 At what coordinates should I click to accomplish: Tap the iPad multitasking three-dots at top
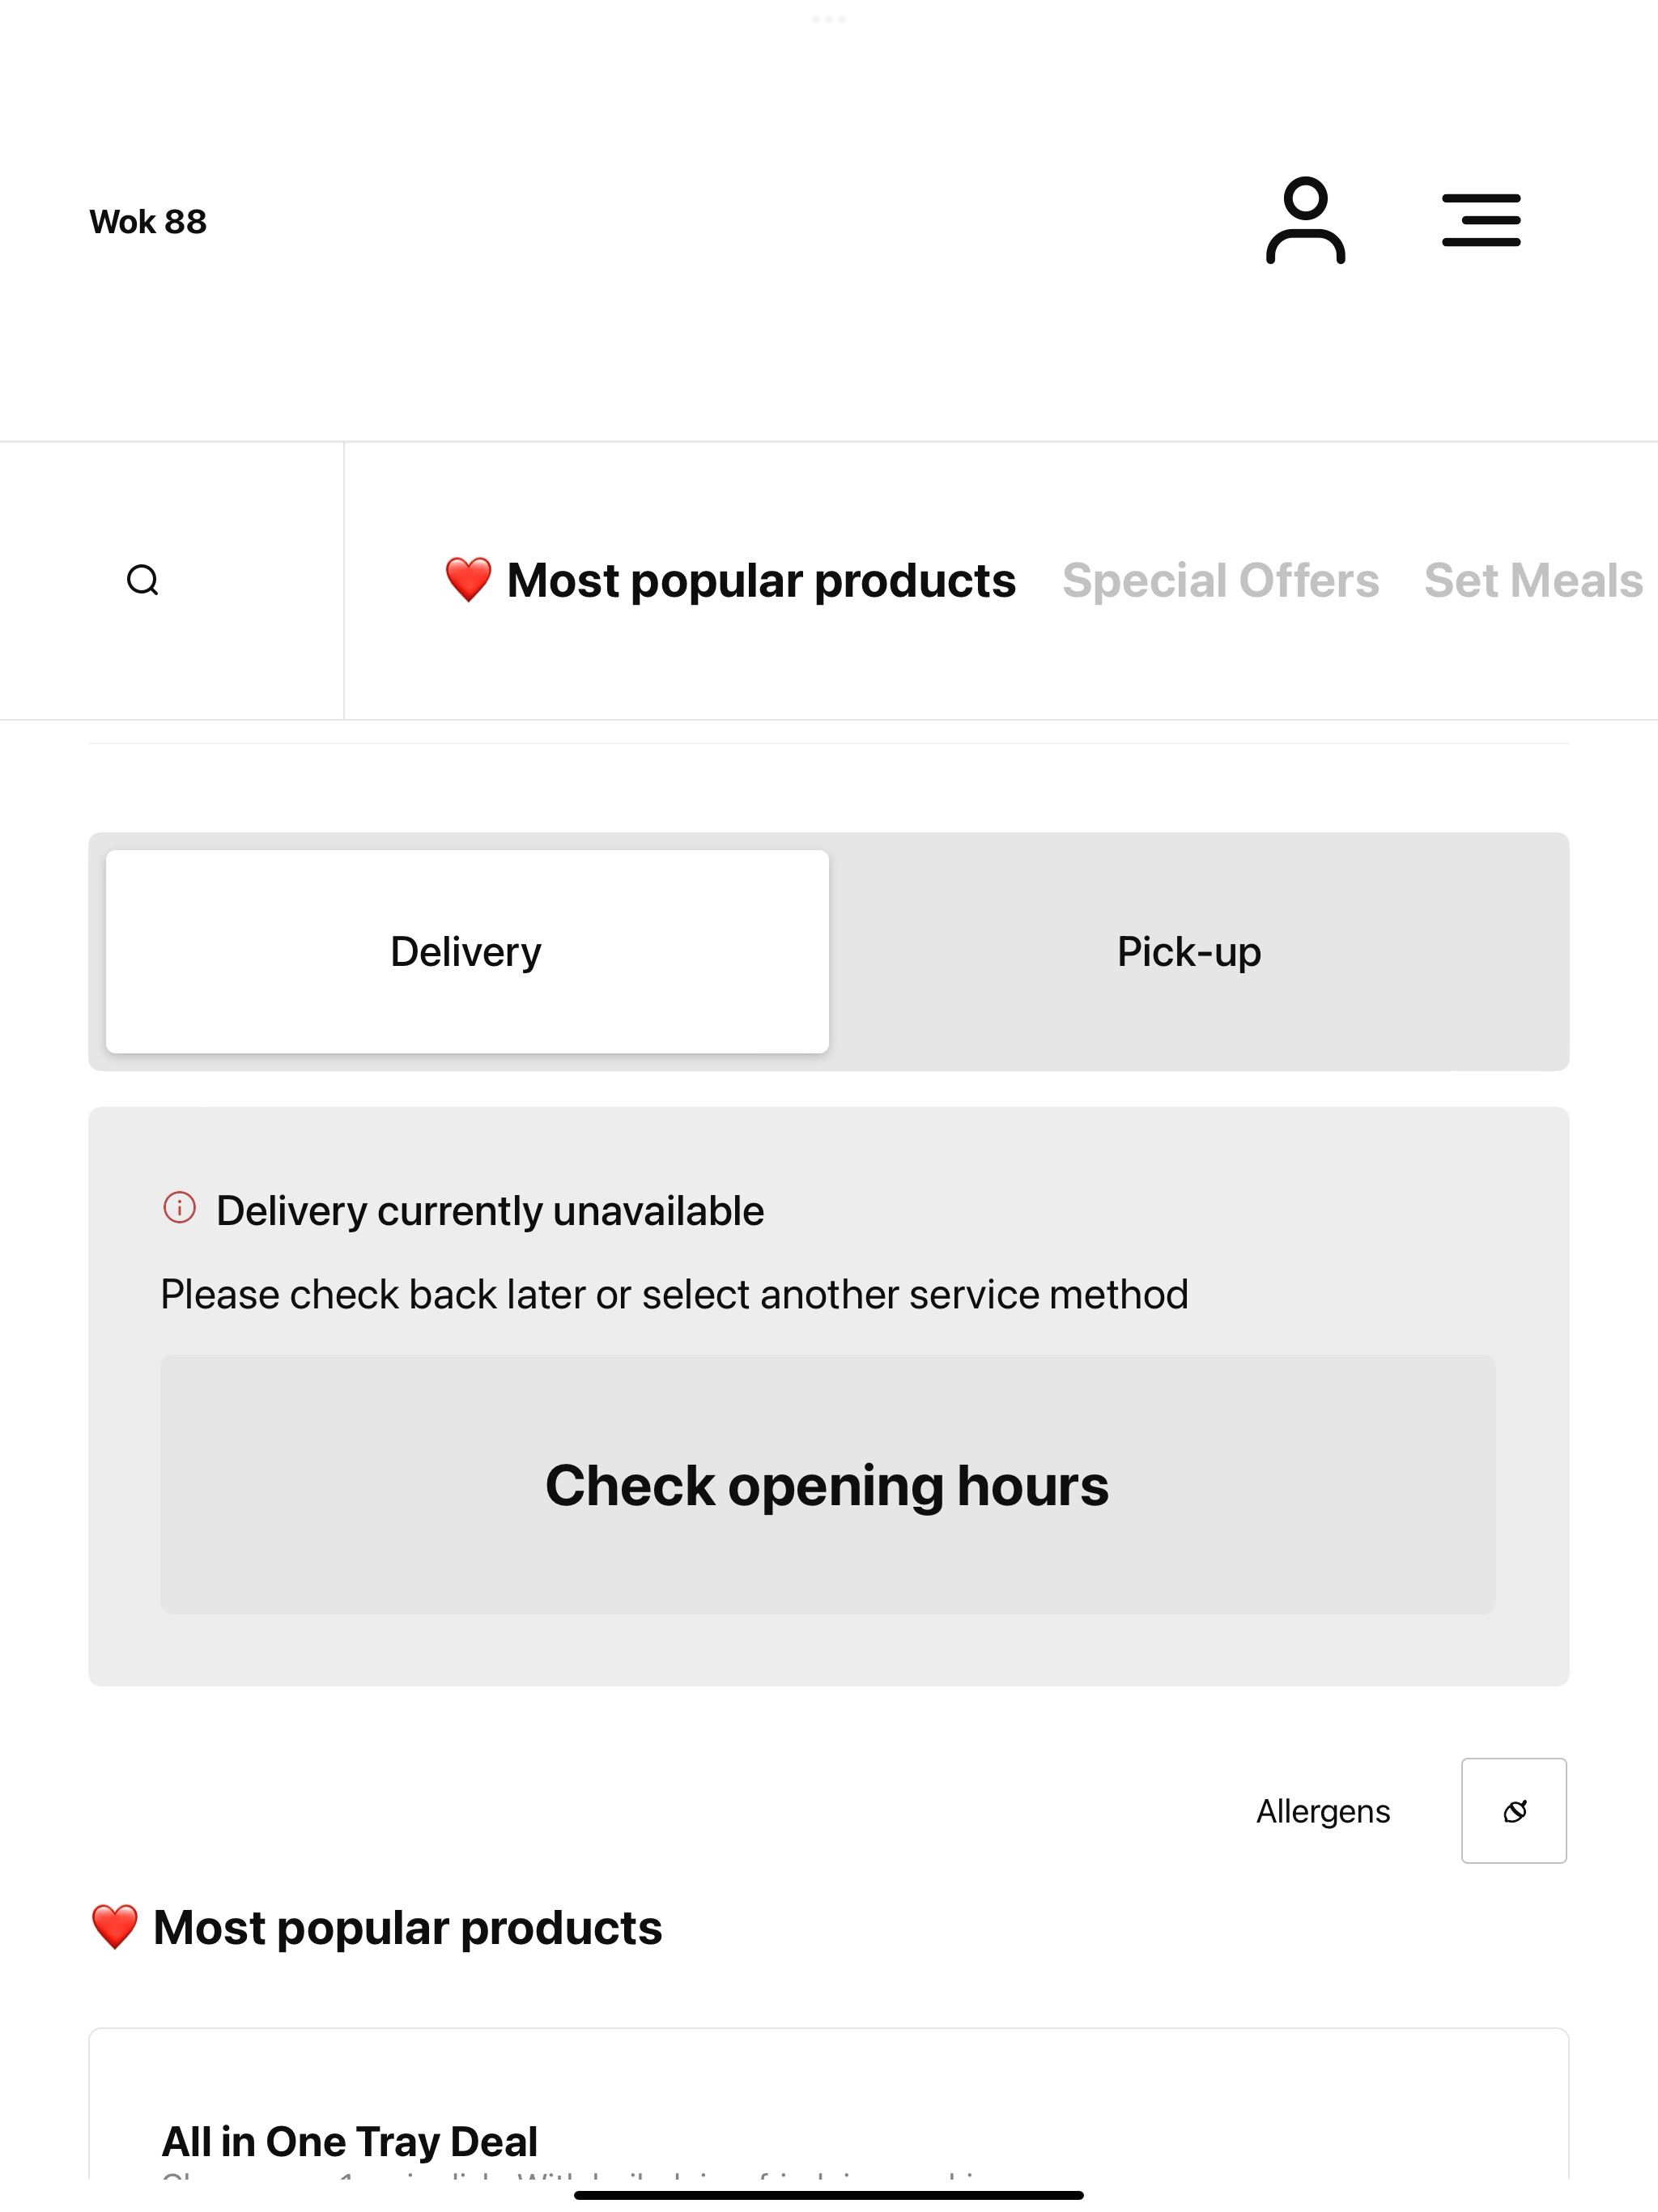point(829,19)
